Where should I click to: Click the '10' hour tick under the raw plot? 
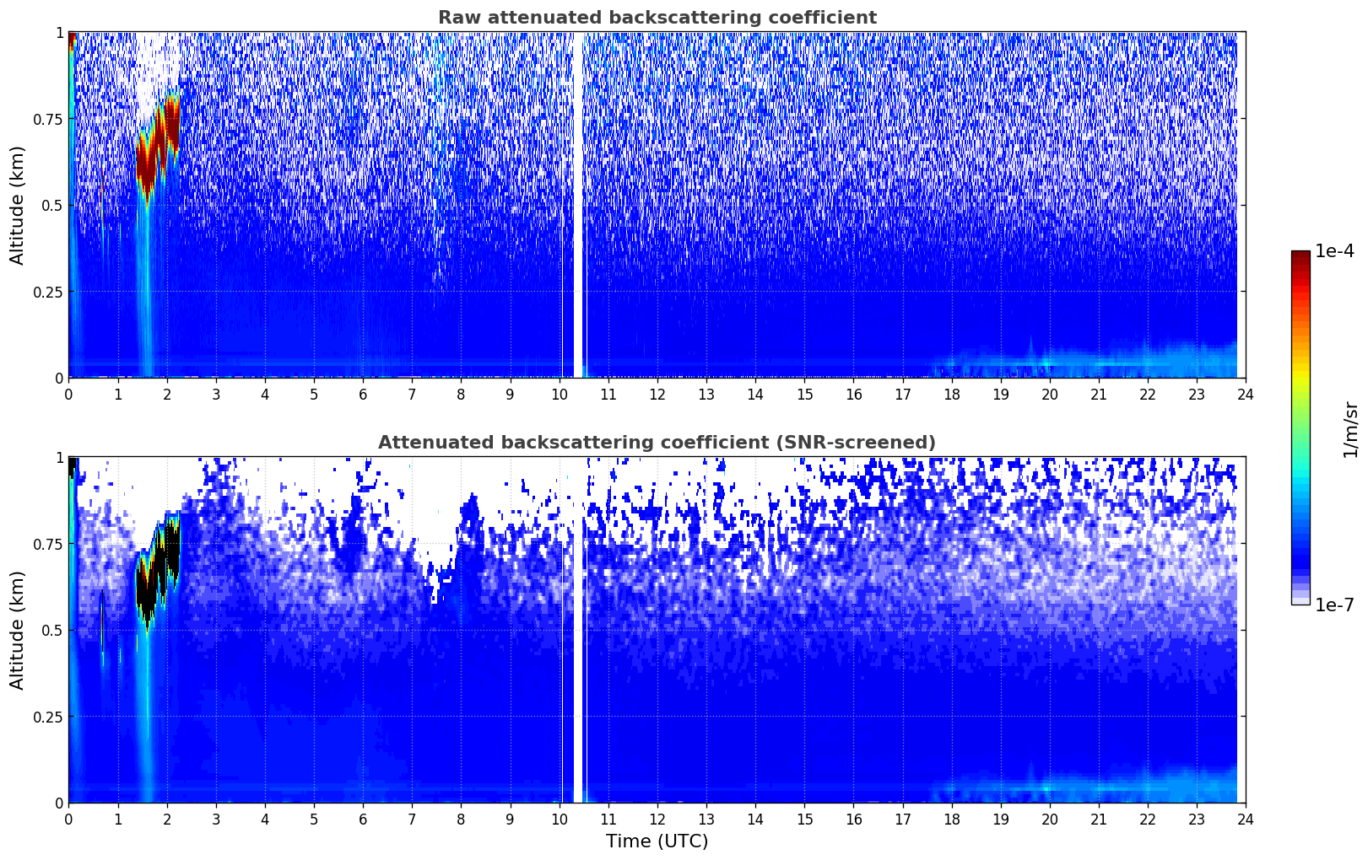point(559,394)
